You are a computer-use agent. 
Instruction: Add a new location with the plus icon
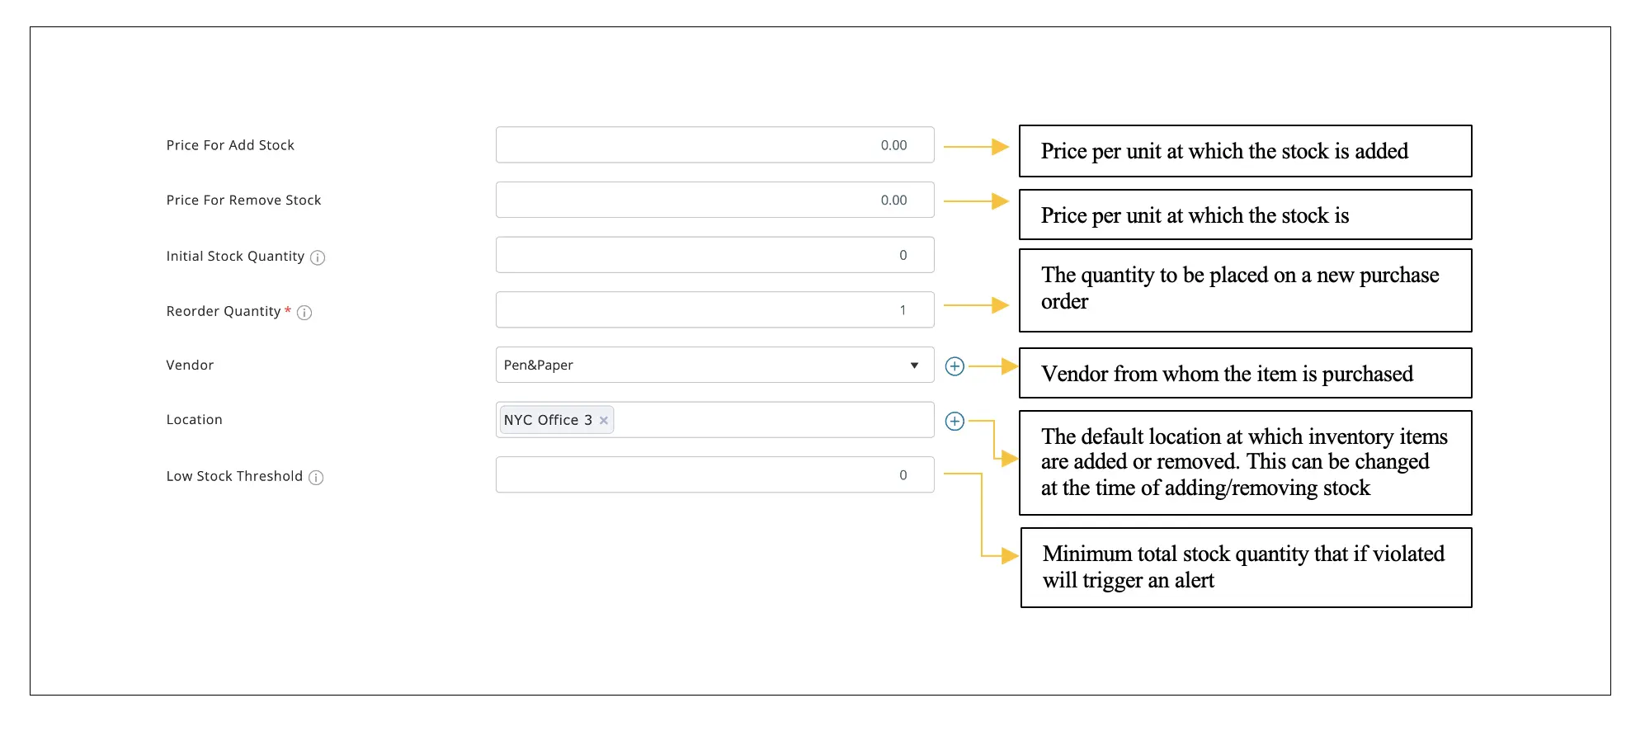(x=954, y=422)
